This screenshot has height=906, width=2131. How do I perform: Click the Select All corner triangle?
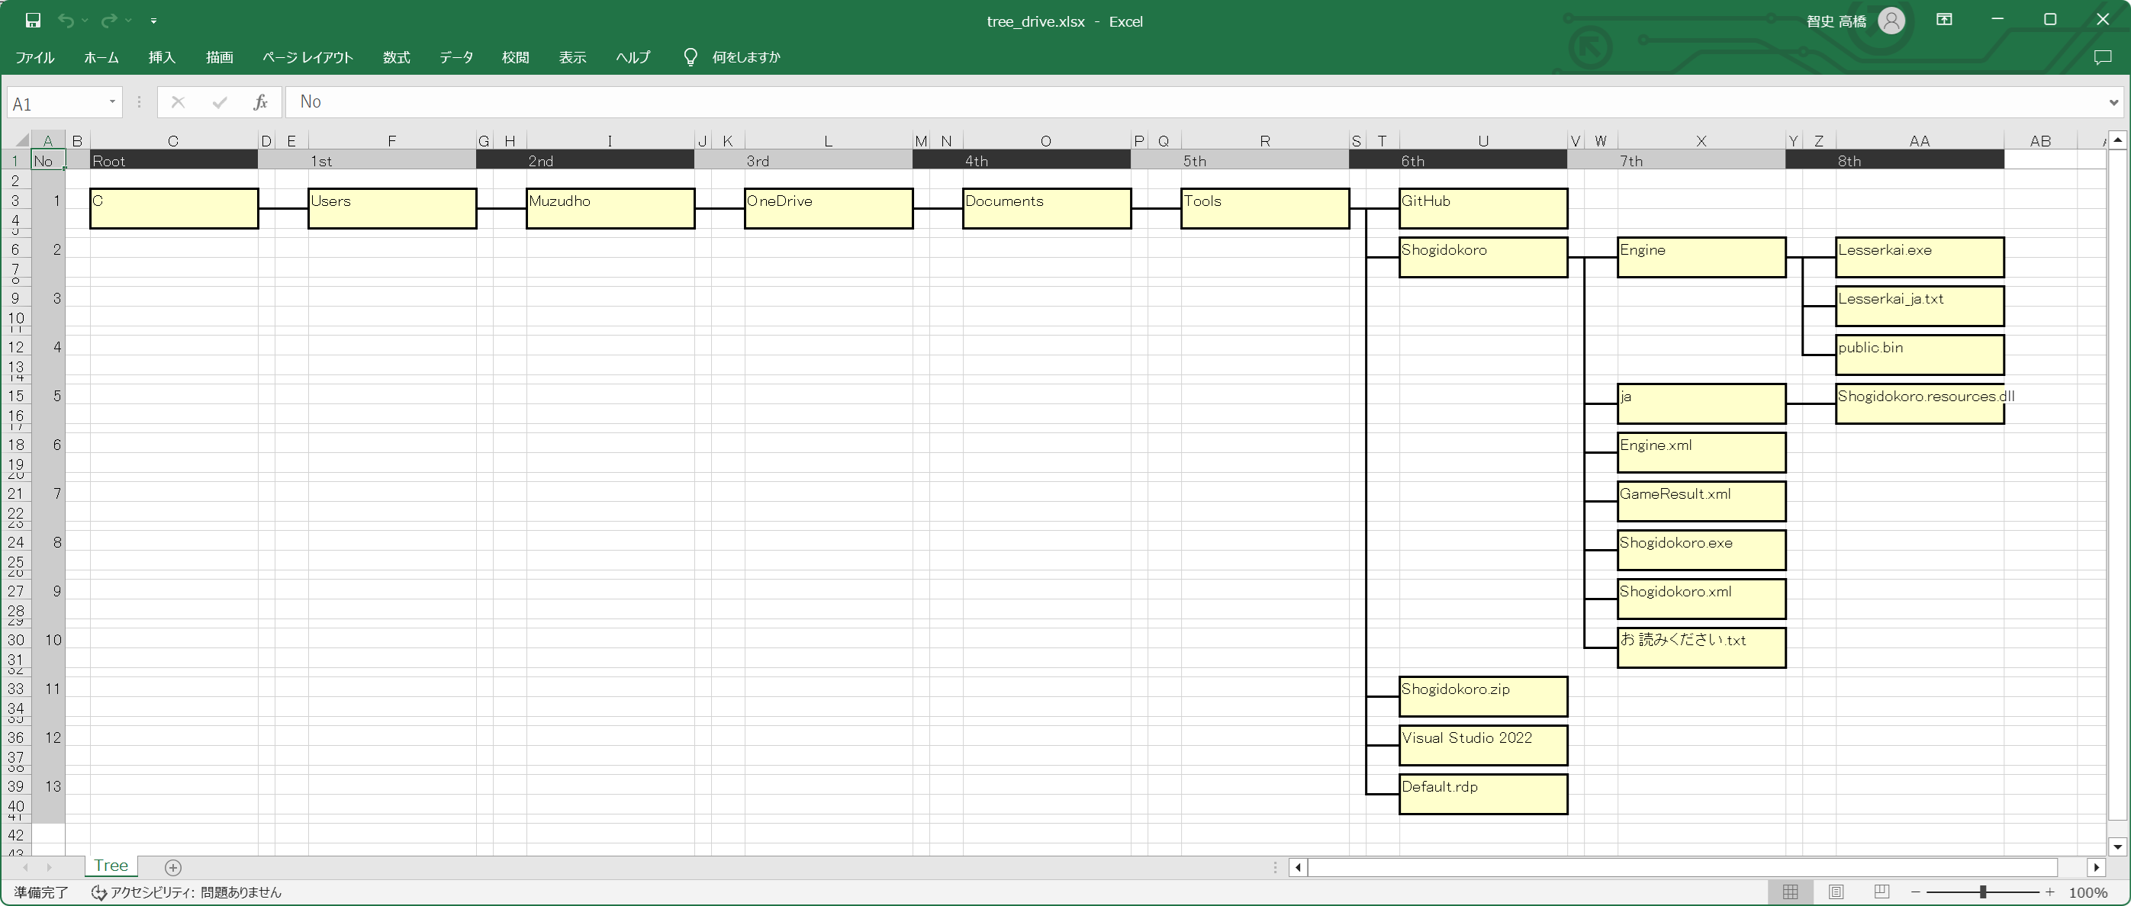point(21,140)
